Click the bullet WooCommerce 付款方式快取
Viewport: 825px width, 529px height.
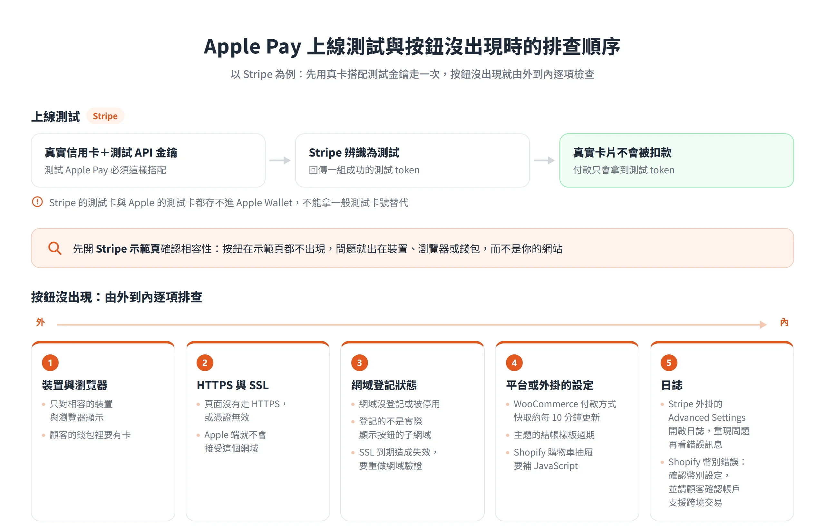[x=565, y=410]
